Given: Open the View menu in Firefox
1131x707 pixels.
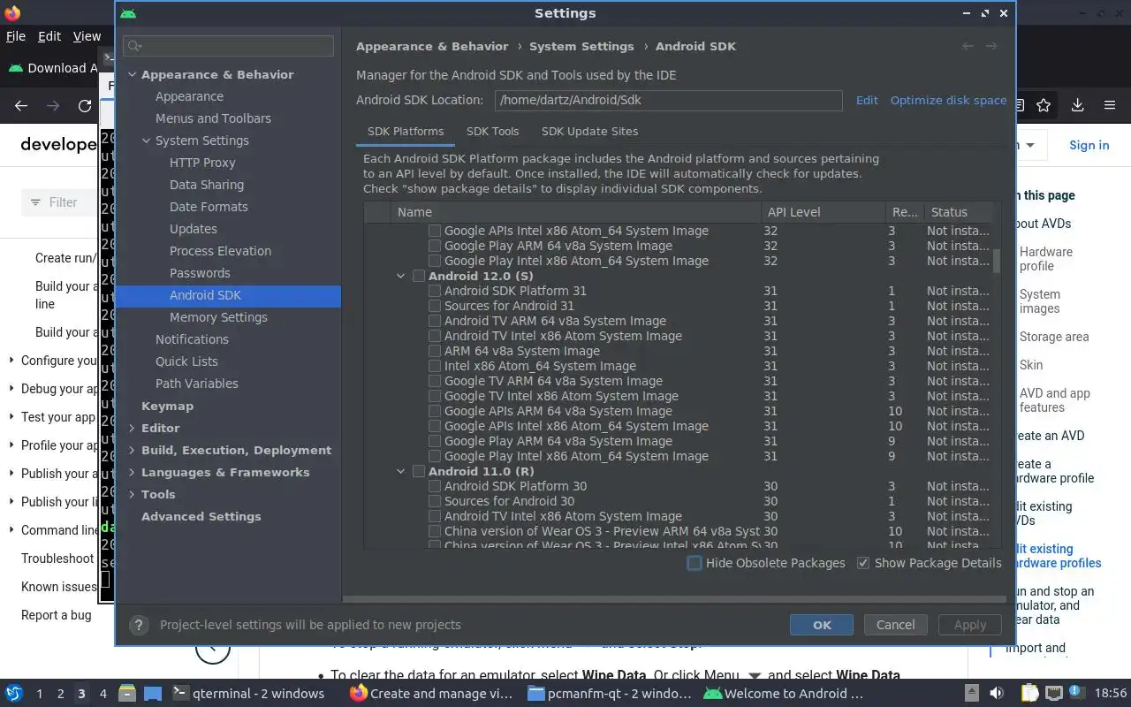Looking at the screenshot, I should (x=87, y=36).
